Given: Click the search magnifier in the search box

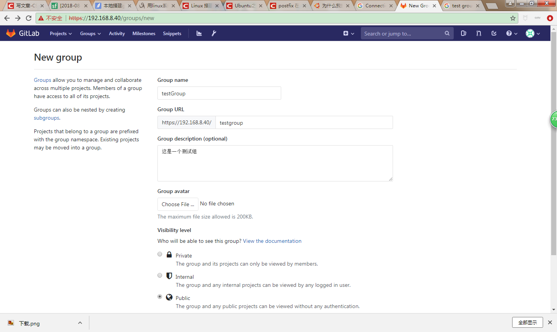Looking at the screenshot, I should pos(447,33).
